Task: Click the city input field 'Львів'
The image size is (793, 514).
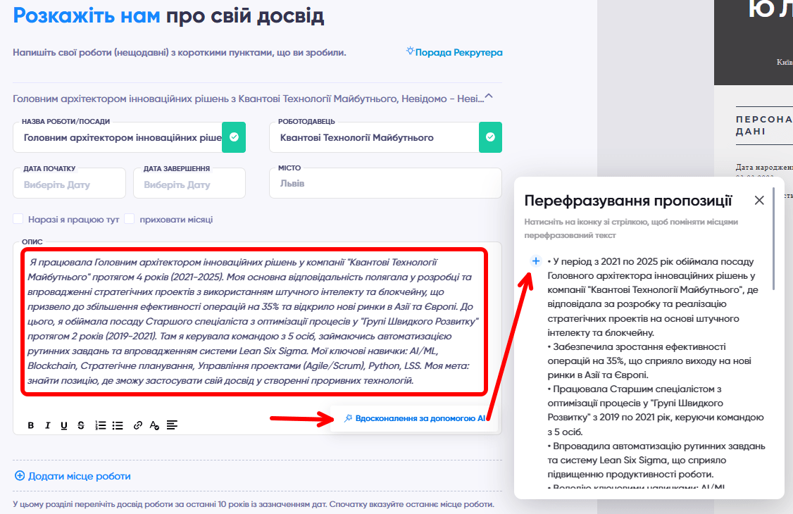Action: pos(385,184)
